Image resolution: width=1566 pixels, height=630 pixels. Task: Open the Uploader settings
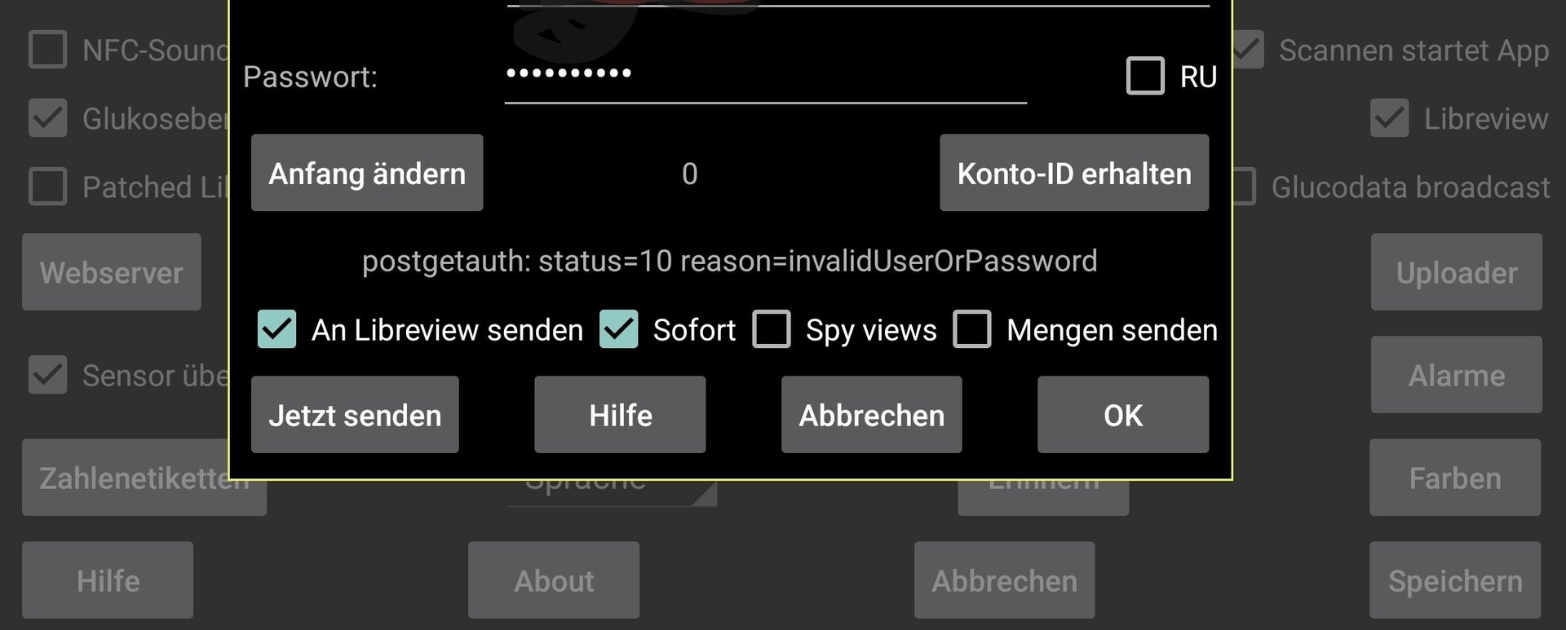(x=1457, y=272)
